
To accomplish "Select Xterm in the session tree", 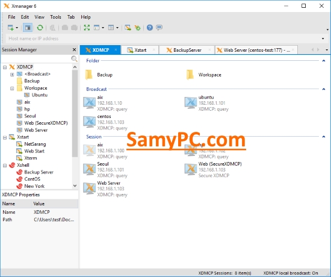I will (27, 158).
